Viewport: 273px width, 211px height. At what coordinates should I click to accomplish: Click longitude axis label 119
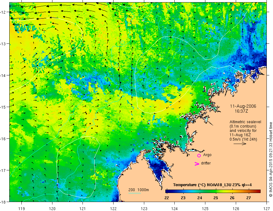coord(22,209)
